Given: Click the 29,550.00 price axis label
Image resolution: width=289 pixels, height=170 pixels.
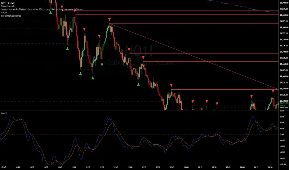Looking at the screenshot, I should point(284,89).
